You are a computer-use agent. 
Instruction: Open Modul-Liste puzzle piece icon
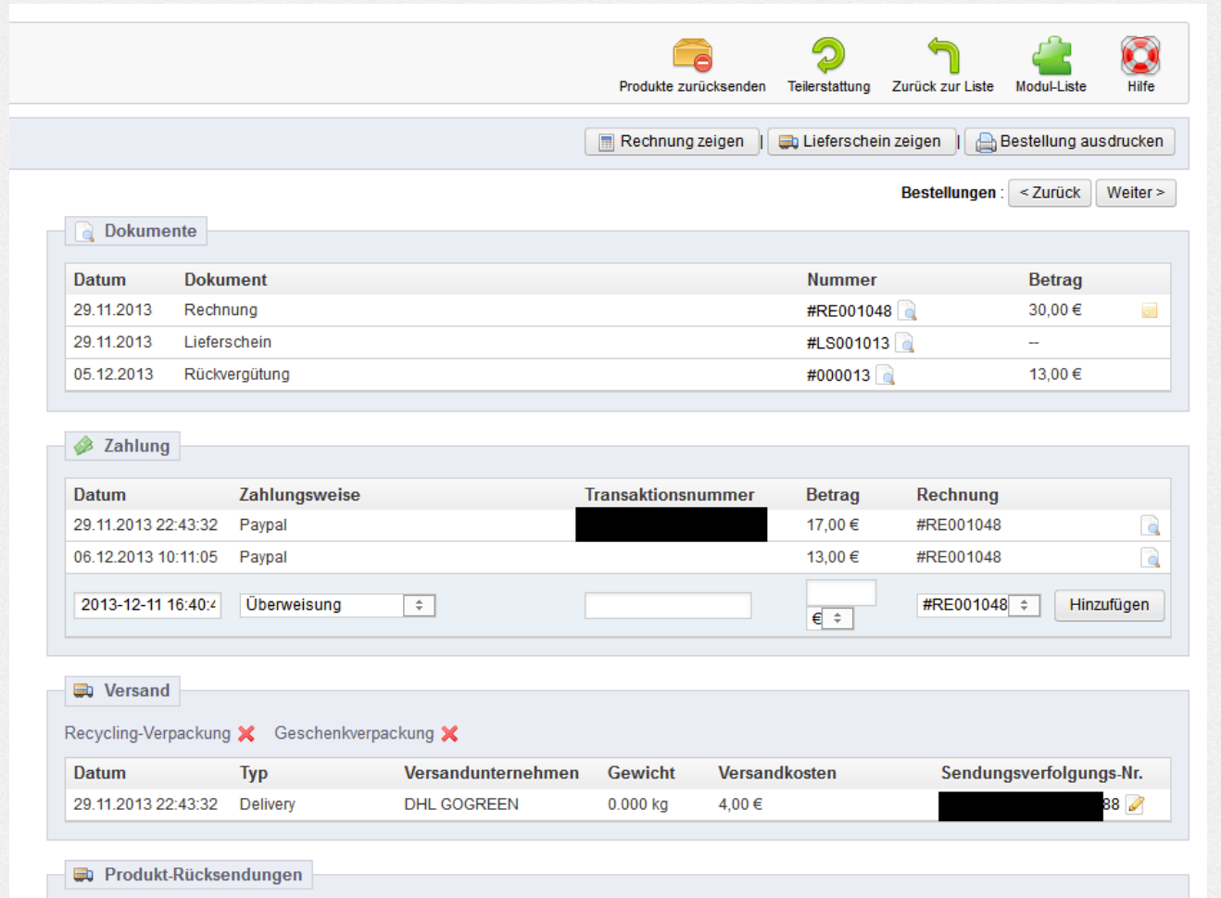1051,56
